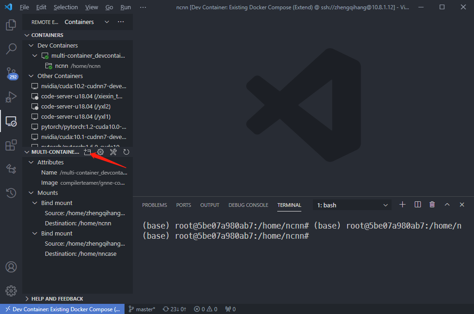The image size is (474, 314).
Task: Click the Dev Container remote status button
Action: 62,309
